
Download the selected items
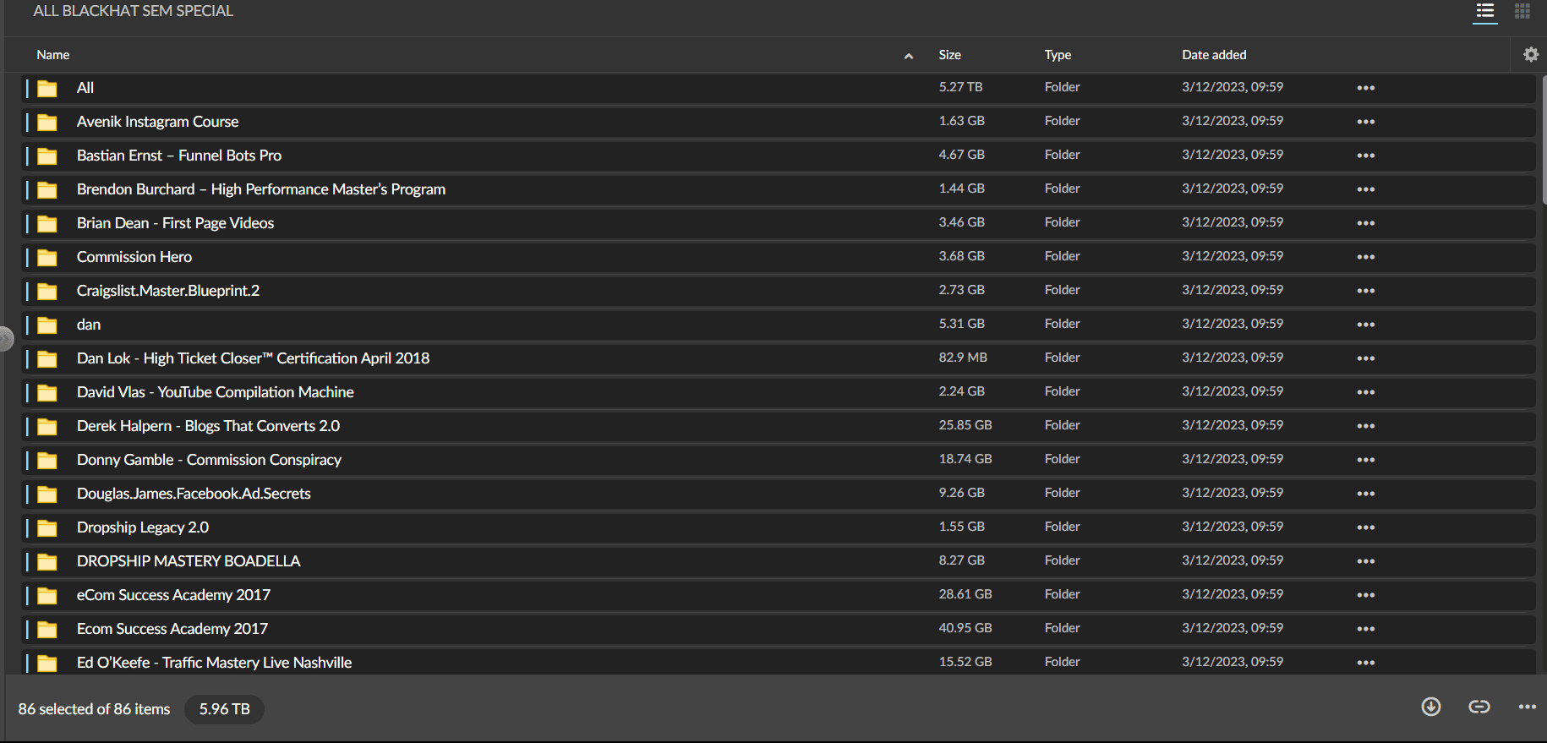[1431, 707]
